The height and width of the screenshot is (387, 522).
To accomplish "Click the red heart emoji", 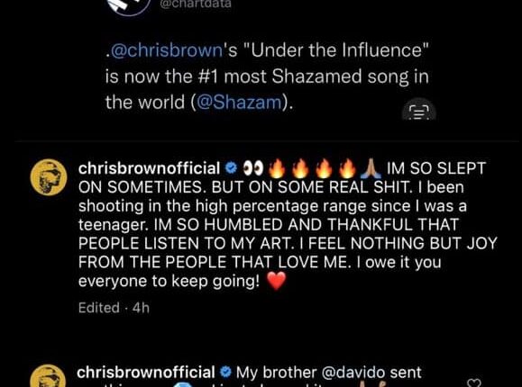I will [x=277, y=281].
